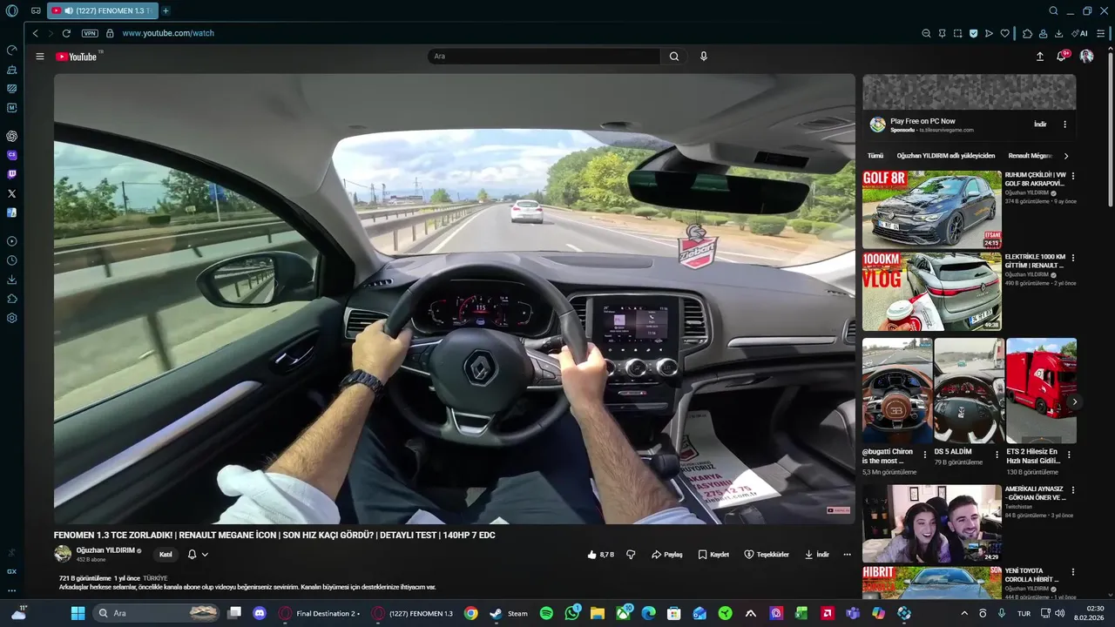Open the Opera GX main menu logo
1115x627 pixels.
pos(11,10)
